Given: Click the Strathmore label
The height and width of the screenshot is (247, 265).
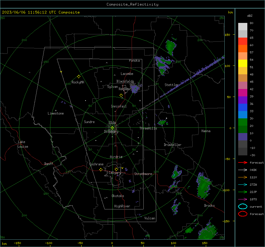Looking at the screenshot, I should (143, 174).
